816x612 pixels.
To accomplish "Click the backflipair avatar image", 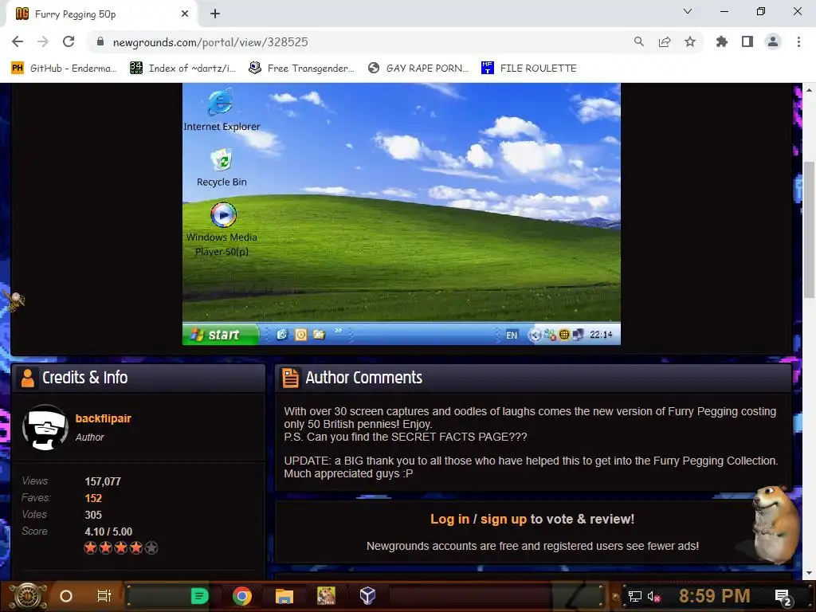I will (45, 427).
